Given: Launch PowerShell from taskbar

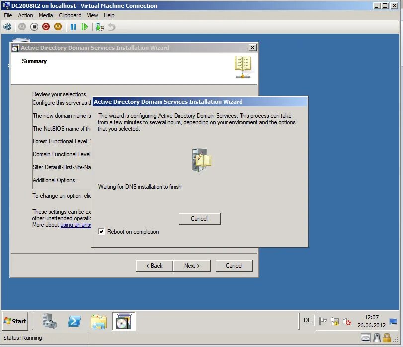Looking at the screenshot, I should [74, 321].
